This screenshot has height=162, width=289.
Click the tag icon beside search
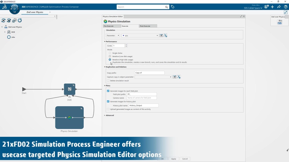(x=172, y=7)
